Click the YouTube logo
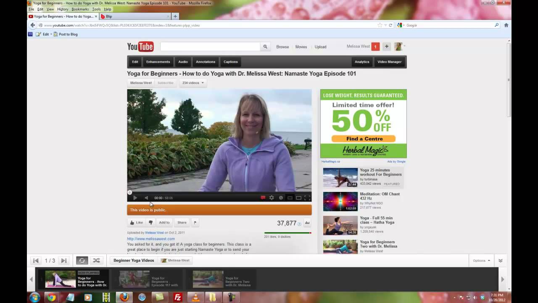The width and height of the screenshot is (538, 303). point(140,47)
